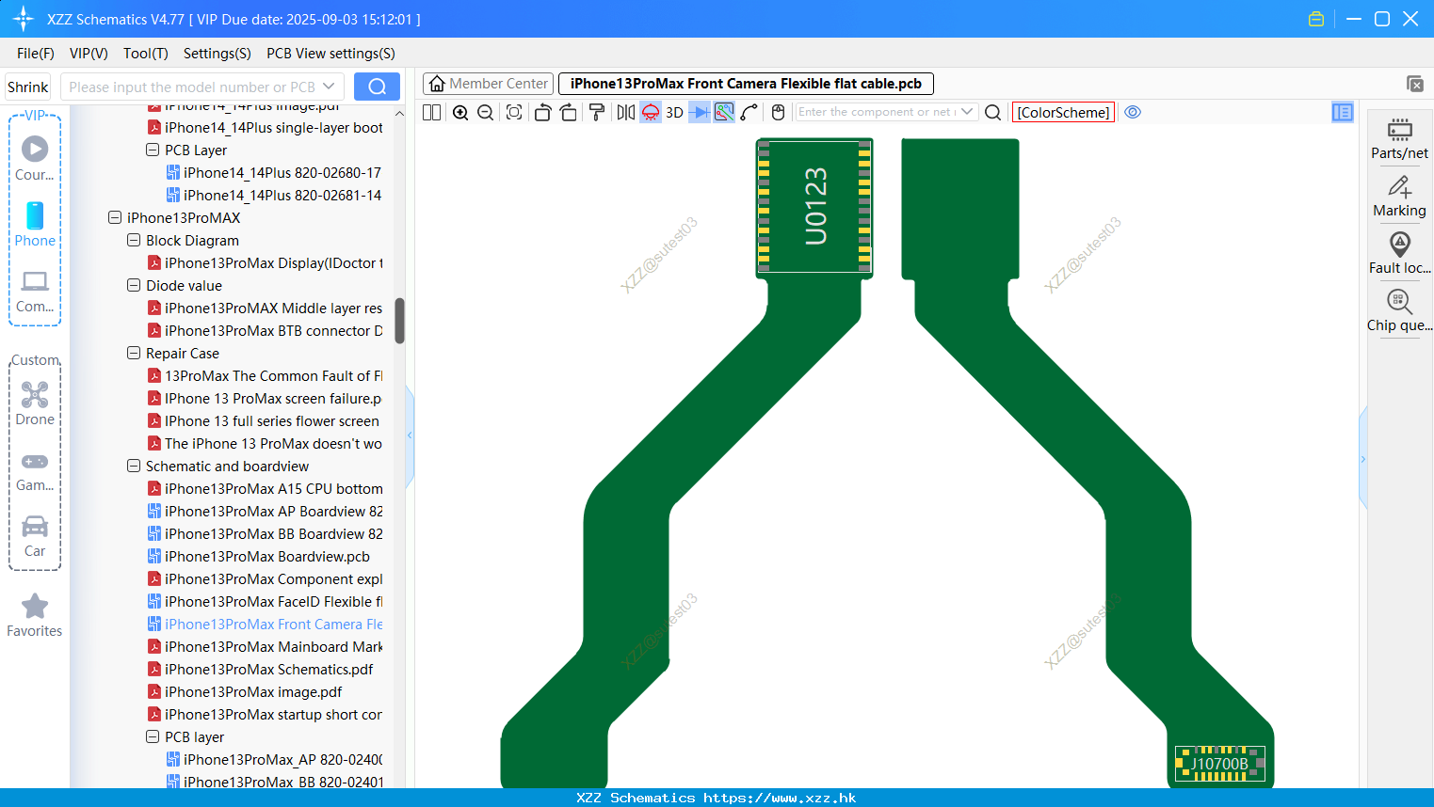Toggle the red lamp highlight tool
The height and width of the screenshot is (807, 1434).
[x=651, y=112]
